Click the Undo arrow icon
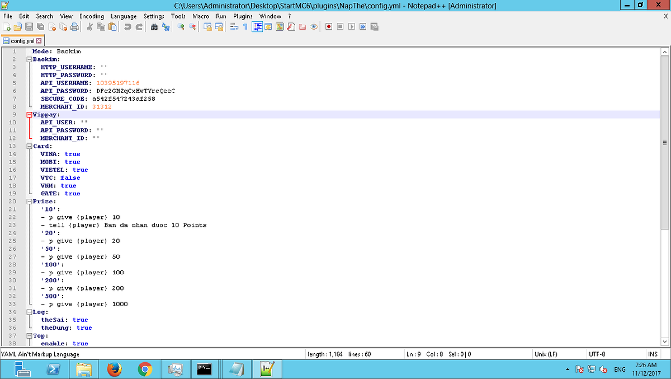The width and height of the screenshot is (671, 379). (x=127, y=26)
